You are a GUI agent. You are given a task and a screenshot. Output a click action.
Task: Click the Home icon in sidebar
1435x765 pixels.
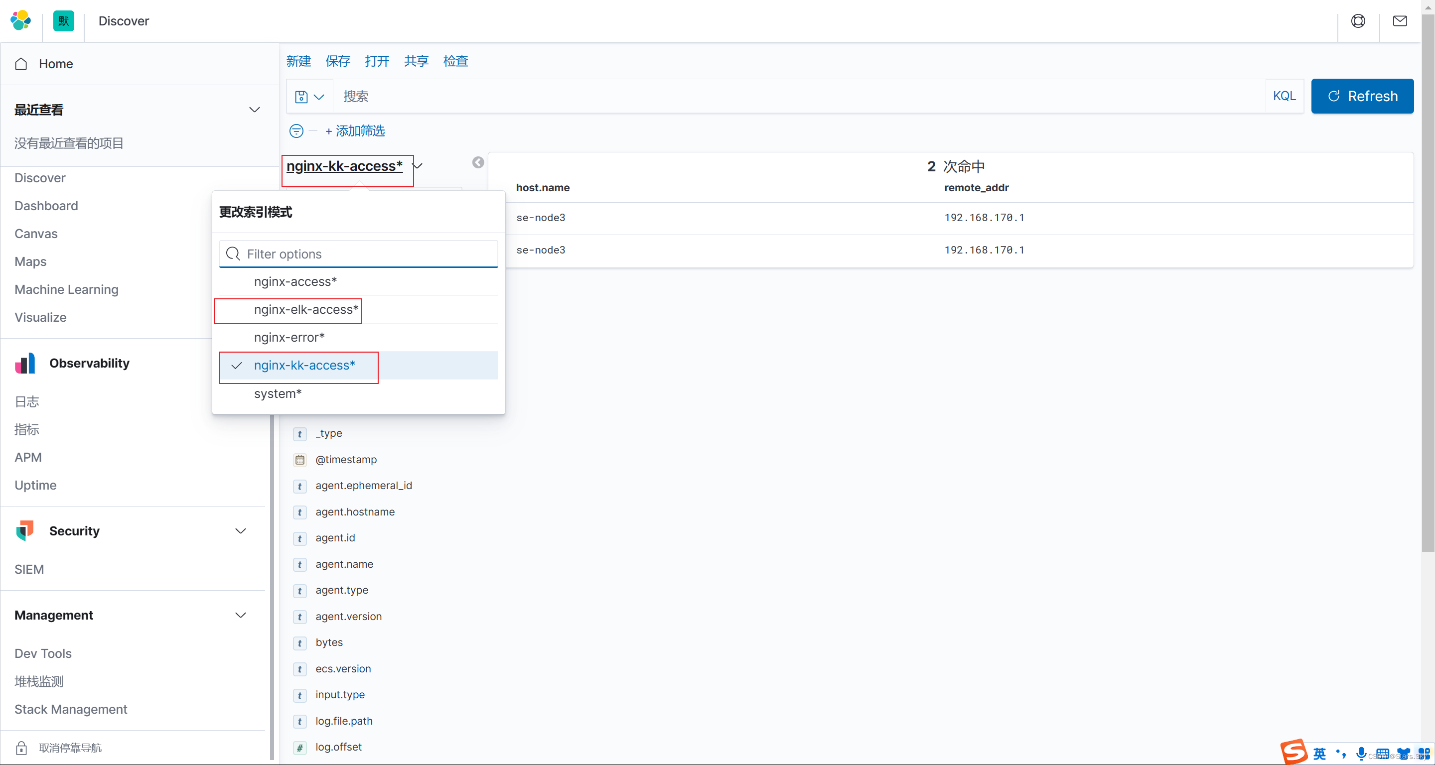pos(21,64)
